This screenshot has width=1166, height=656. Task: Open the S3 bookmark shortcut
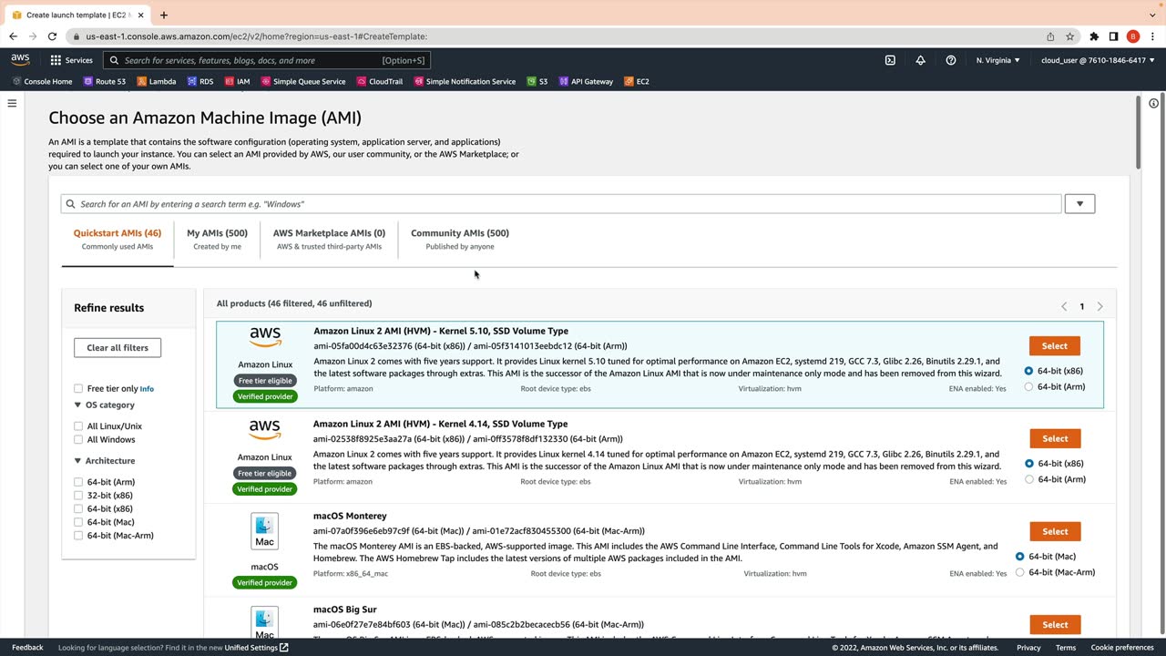tap(537, 81)
